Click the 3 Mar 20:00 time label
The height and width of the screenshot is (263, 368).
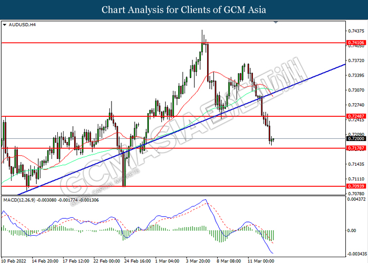click(198, 261)
